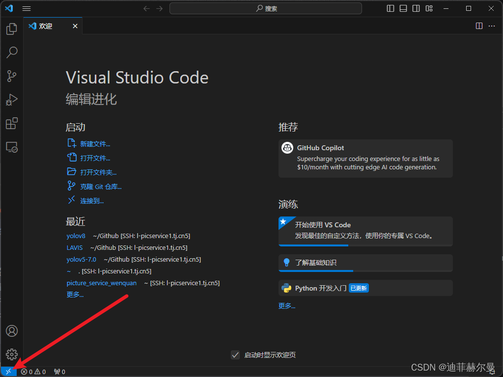Open the Manage gear settings icon
Viewport: 503px width, 377px height.
pyautogui.click(x=12, y=354)
